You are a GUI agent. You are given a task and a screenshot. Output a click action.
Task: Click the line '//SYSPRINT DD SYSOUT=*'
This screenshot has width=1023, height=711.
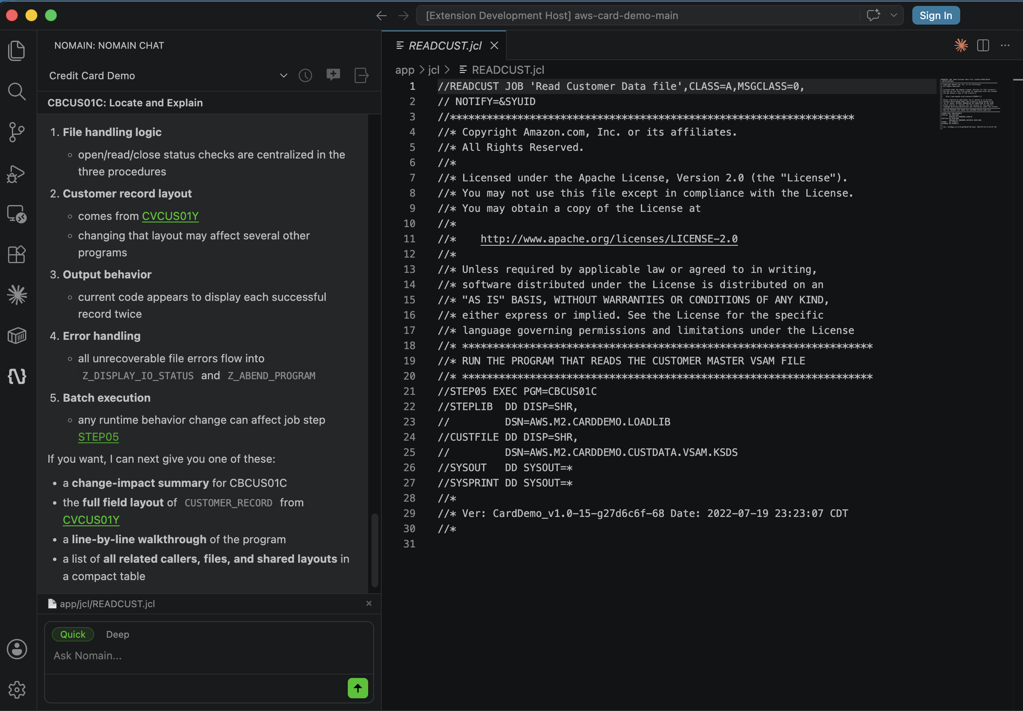click(x=505, y=483)
